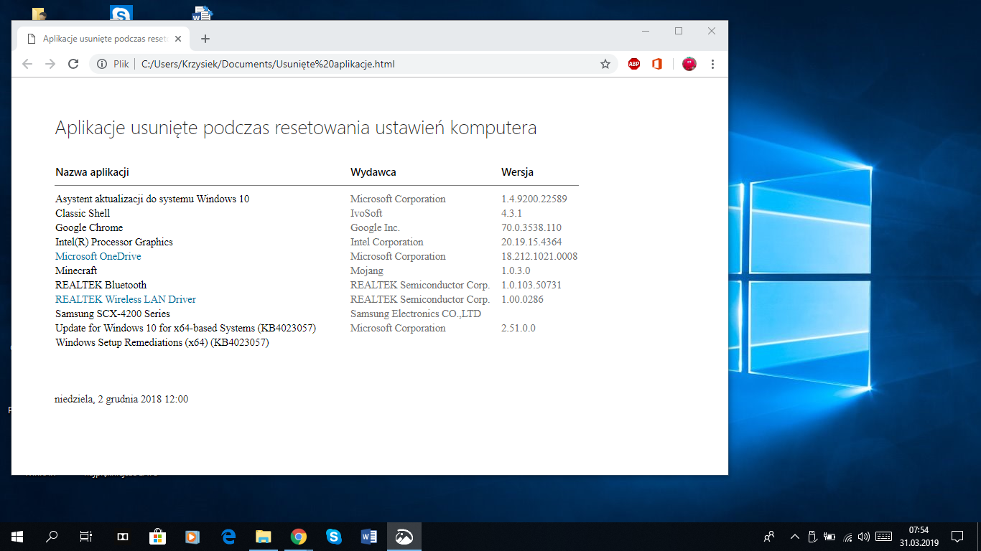Open the Chrome user profile avatar
The width and height of the screenshot is (981, 551).
coord(689,64)
